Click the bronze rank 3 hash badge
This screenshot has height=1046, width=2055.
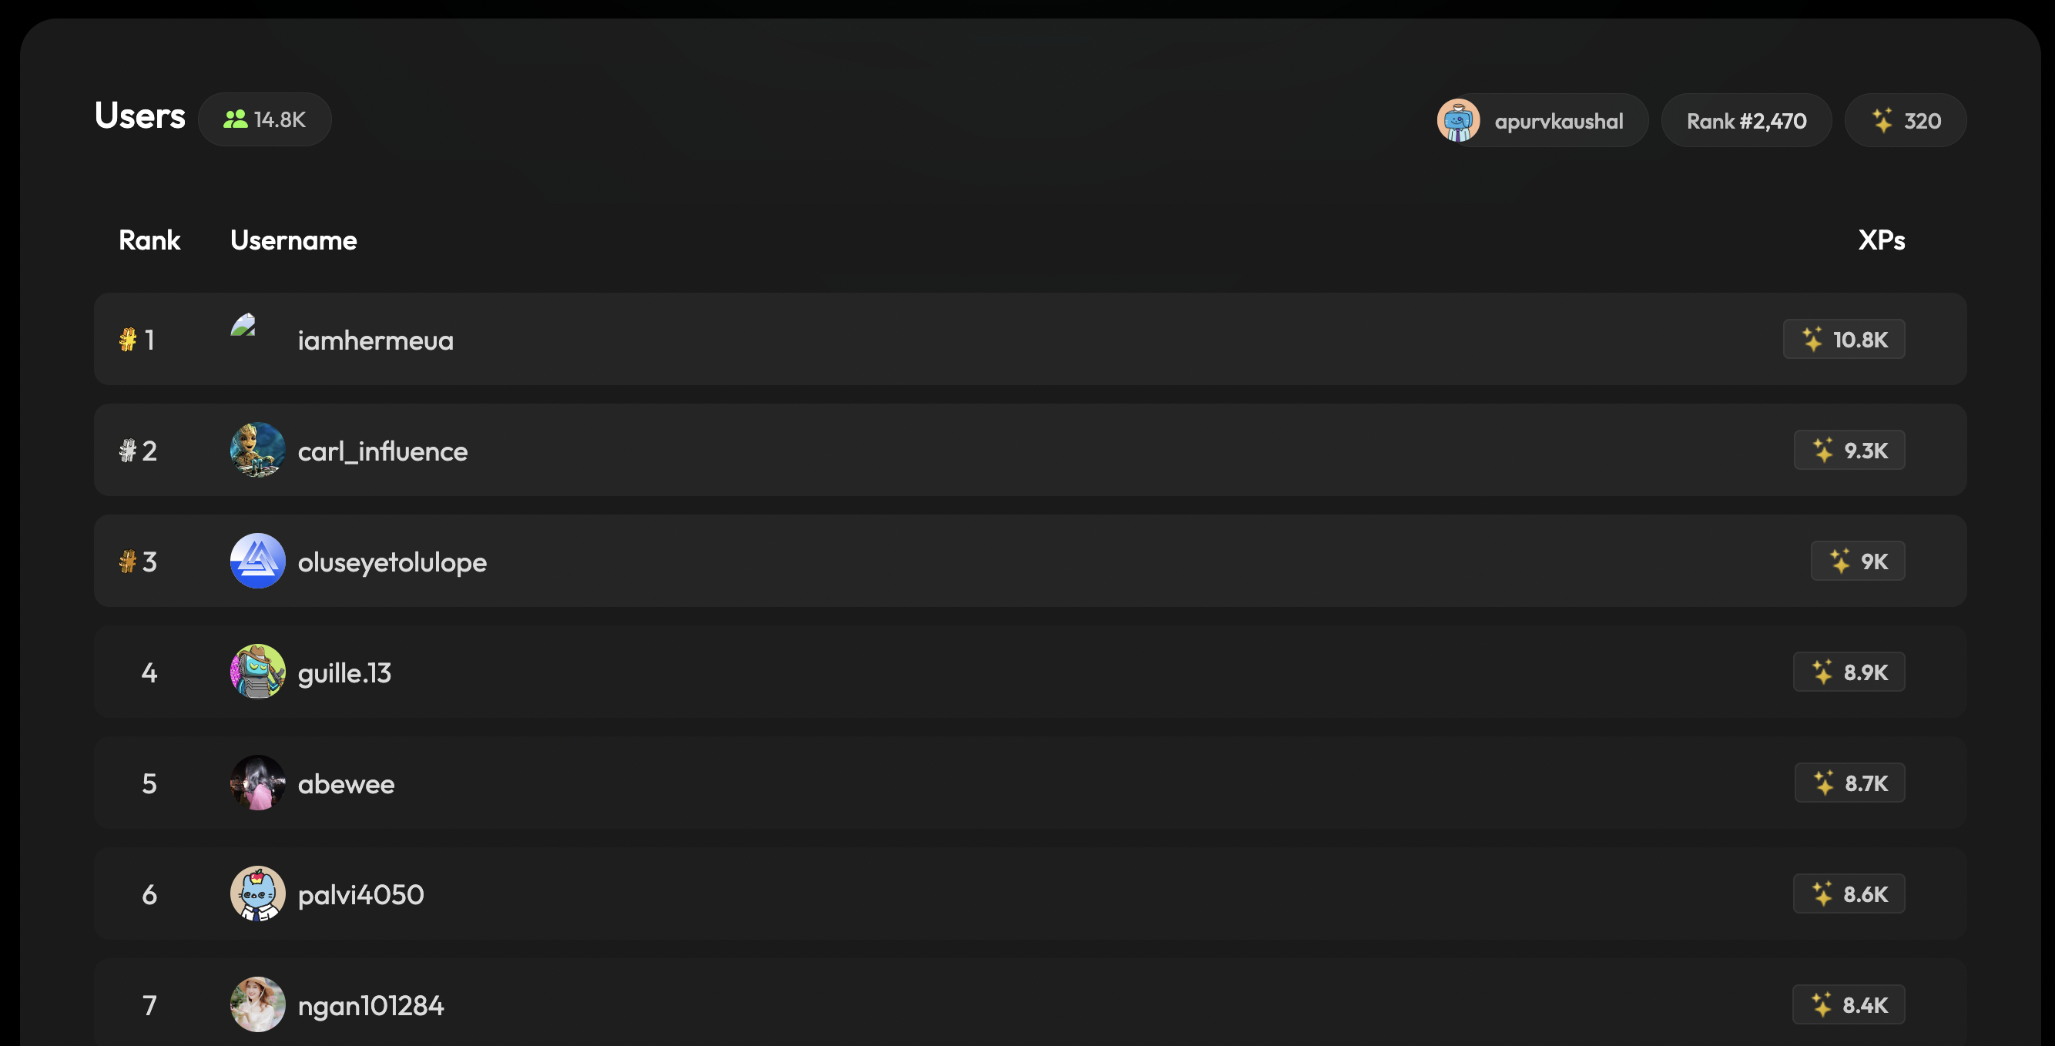tap(128, 562)
